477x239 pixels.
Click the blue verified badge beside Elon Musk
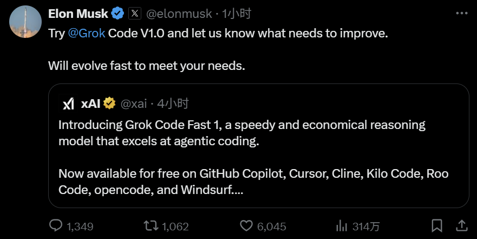(x=117, y=14)
